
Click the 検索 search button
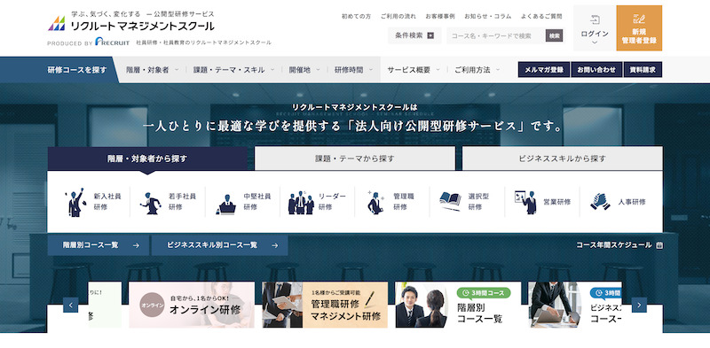(554, 35)
